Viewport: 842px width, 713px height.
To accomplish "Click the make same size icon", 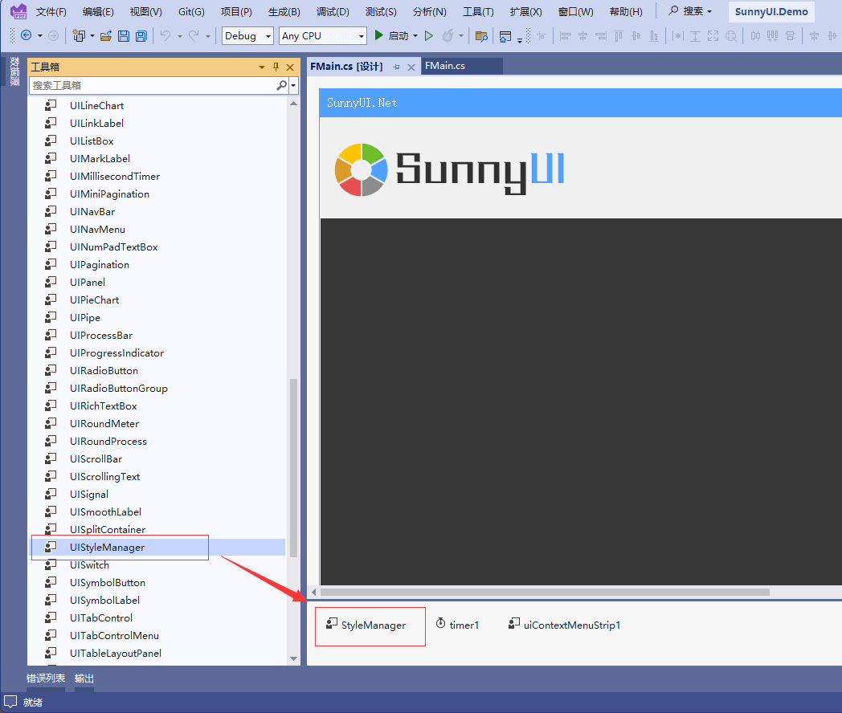I will (713, 36).
